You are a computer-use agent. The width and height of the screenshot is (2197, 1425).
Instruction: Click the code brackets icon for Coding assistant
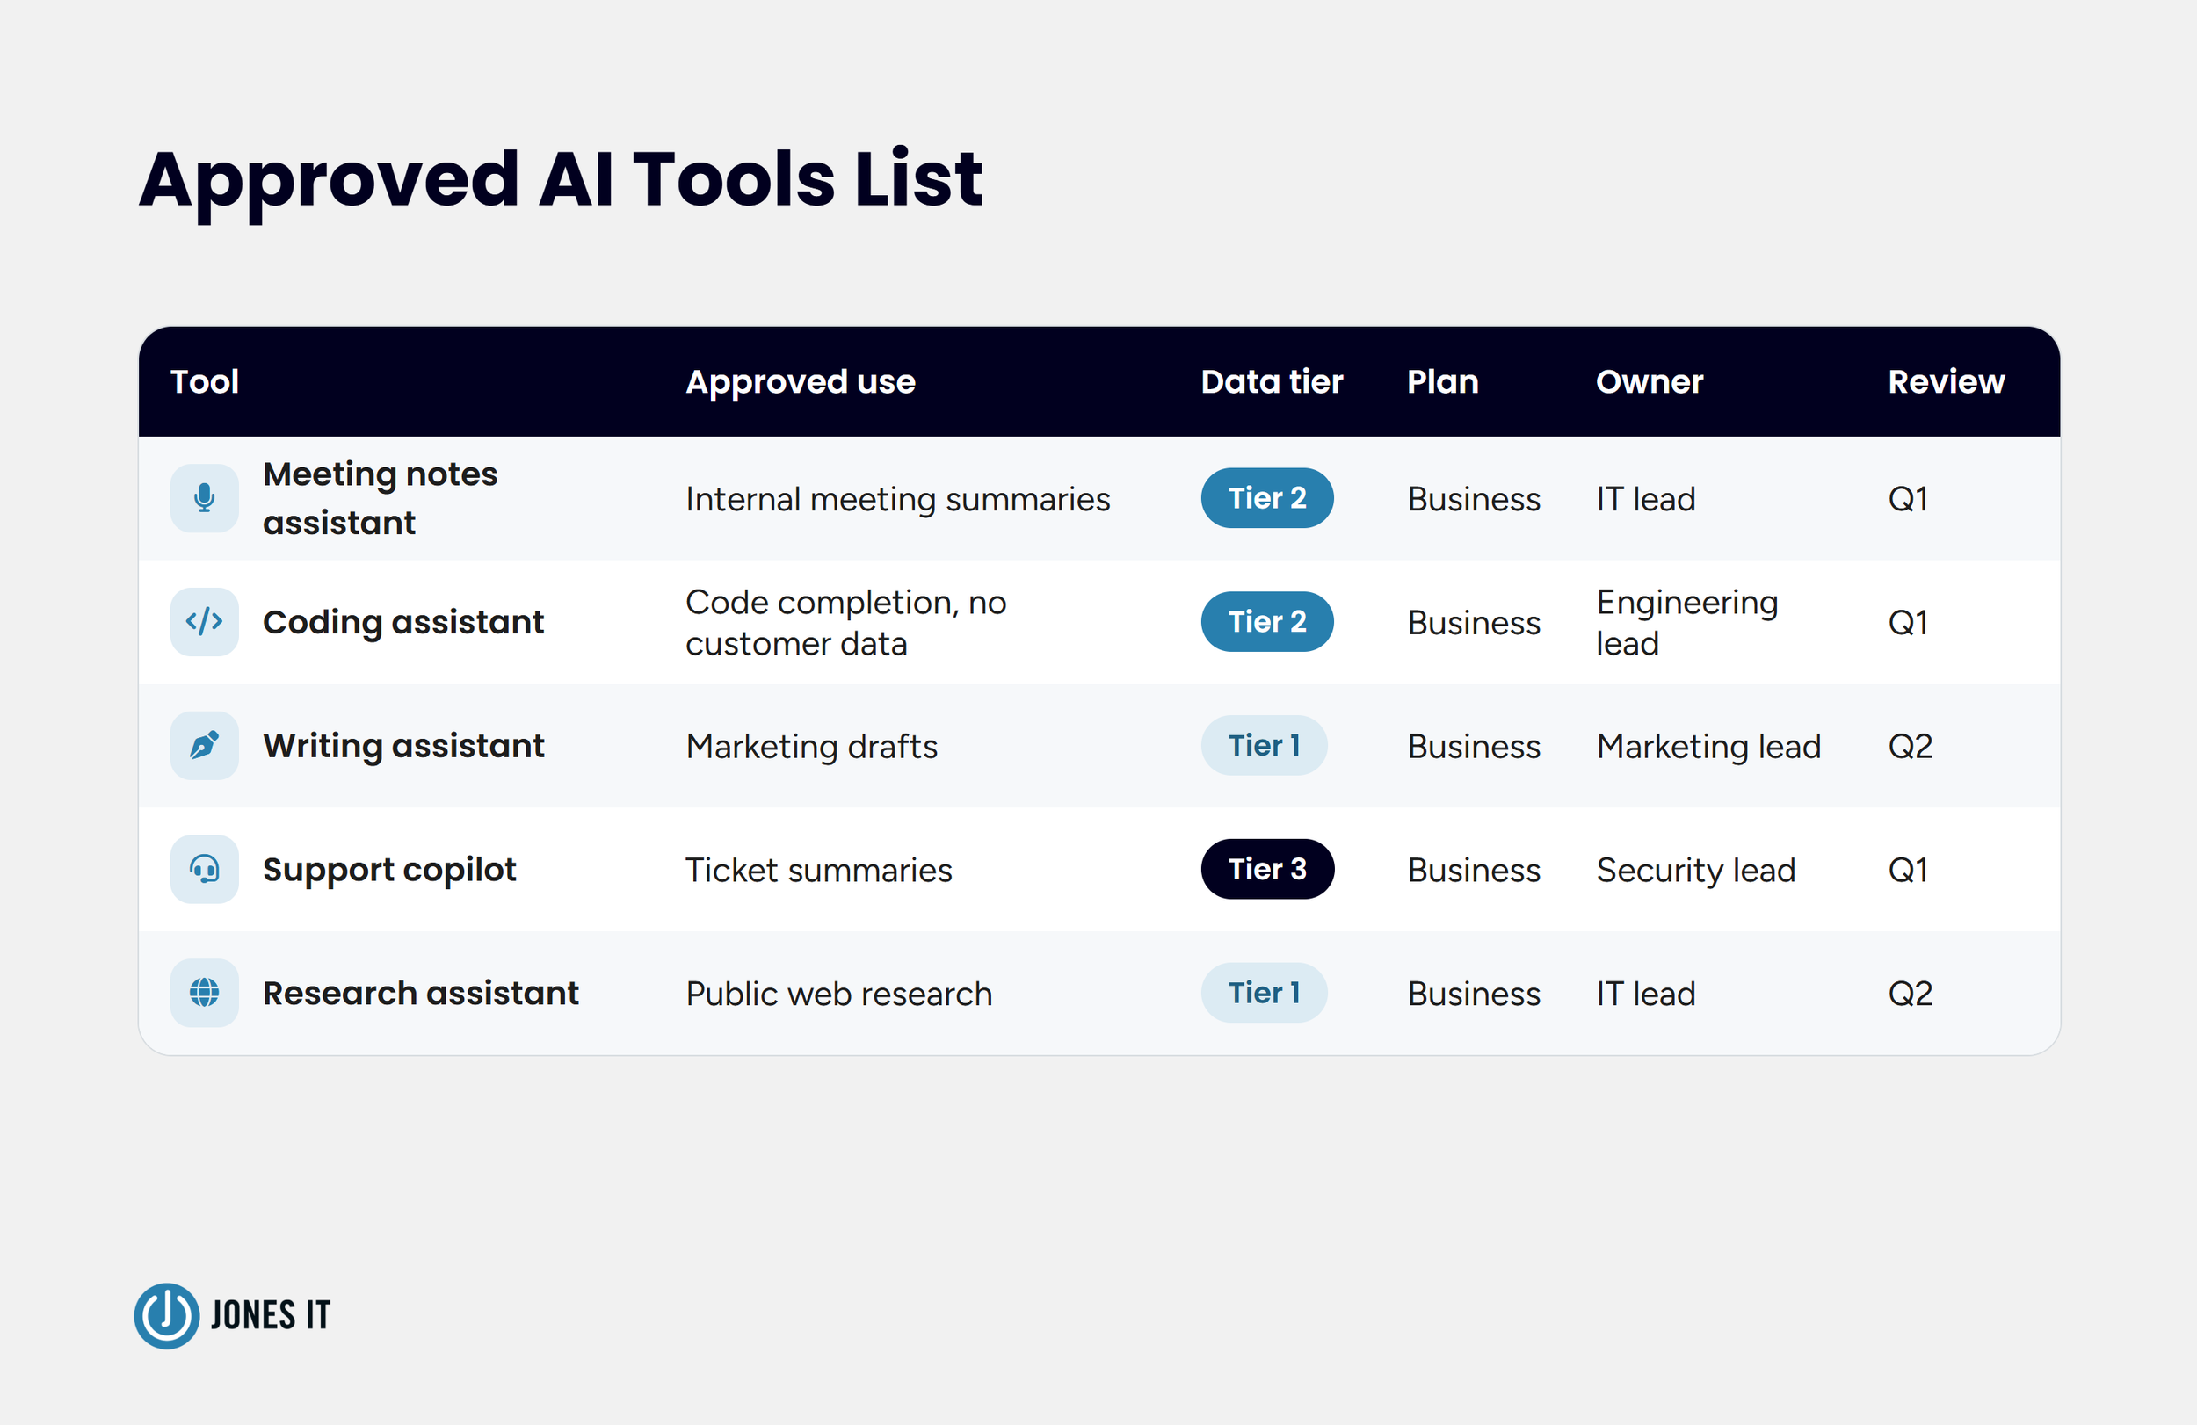click(204, 622)
